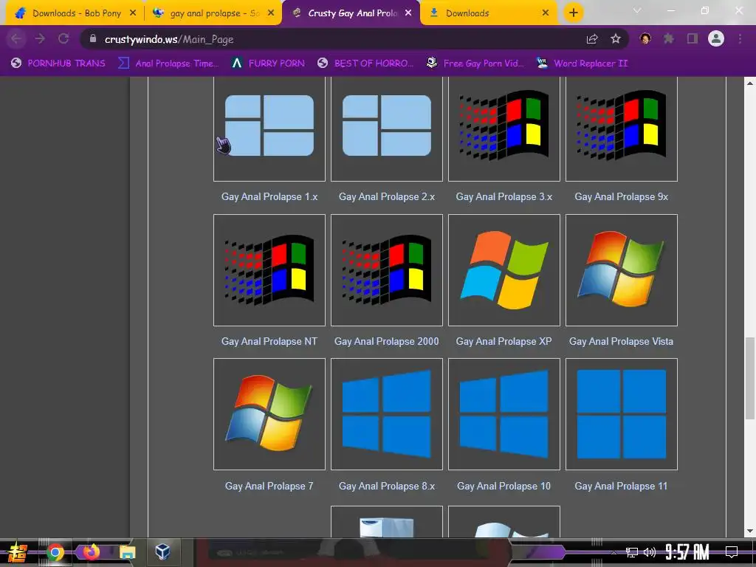This screenshot has width=756, height=567.
Task: Click the vertical scrollbar thumb
Action: (x=750, y=378)
